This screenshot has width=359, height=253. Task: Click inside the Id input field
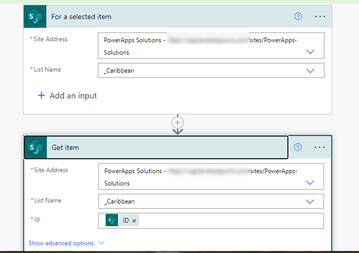(211, 221)
